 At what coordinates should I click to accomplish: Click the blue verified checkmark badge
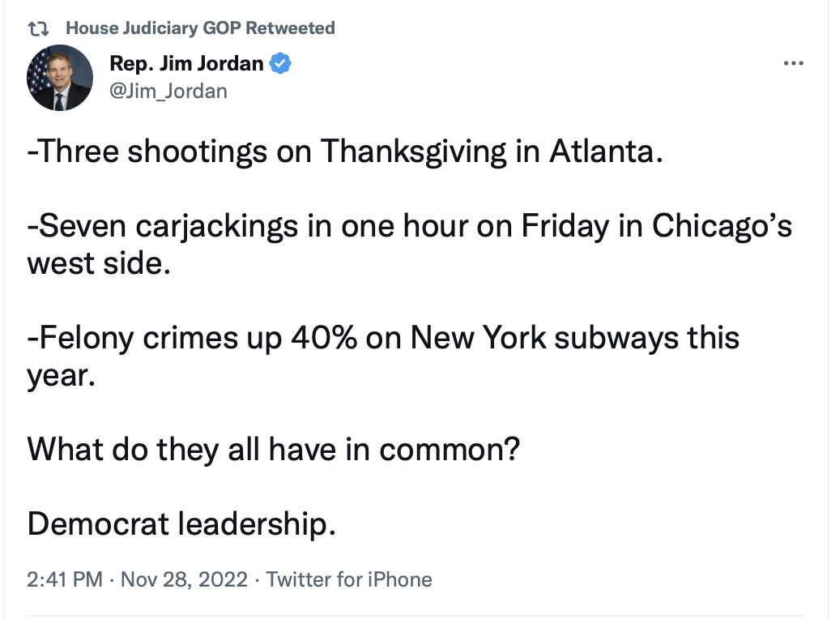(x=280, y=64)
